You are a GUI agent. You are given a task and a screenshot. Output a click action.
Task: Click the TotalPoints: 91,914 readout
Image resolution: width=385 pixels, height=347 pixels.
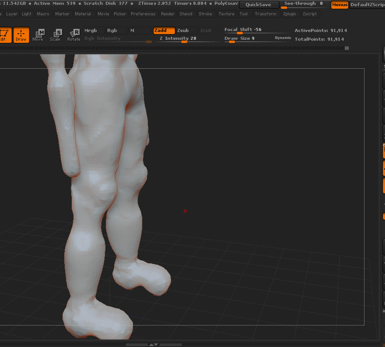[x=319, y=39]
